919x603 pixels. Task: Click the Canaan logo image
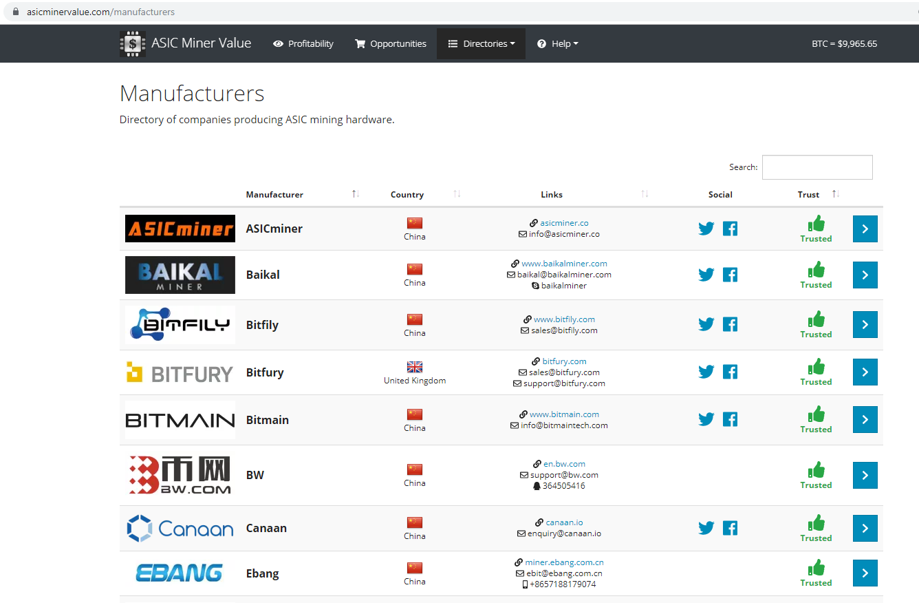(180, 528)
